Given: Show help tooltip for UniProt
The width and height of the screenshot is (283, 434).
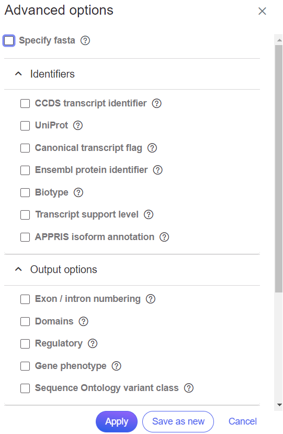Looking at the screenshot, I should pos(78,125).
